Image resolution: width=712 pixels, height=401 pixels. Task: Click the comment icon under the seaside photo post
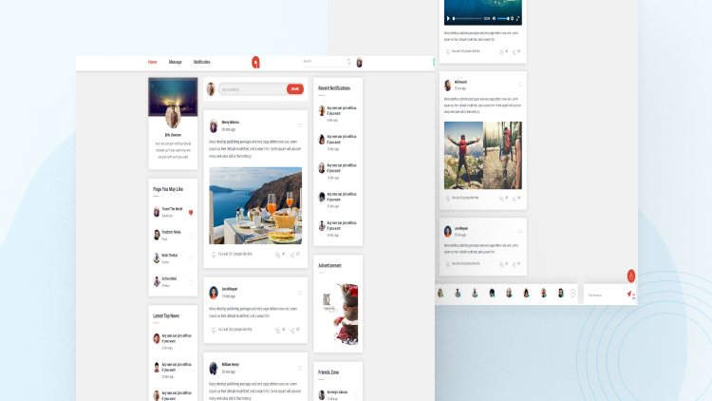click(x=278, y=254)
